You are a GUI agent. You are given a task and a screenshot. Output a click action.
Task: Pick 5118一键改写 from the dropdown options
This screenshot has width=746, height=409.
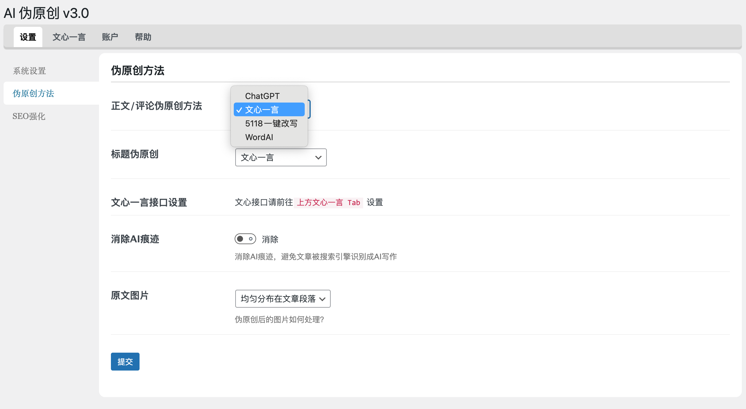(271, 123)
